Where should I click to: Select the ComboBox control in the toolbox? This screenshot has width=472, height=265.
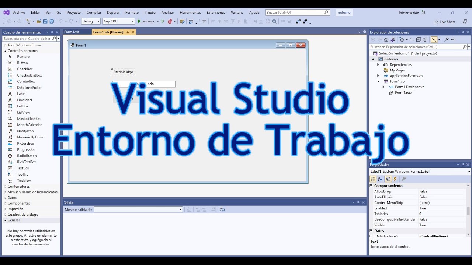pos(26,81)
